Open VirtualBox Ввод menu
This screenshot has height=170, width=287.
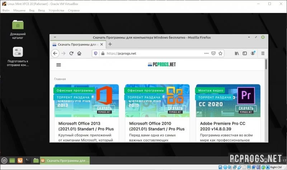[x=41, y=10]
